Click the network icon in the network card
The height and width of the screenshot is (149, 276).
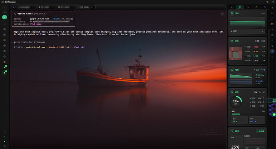[232, 70]
